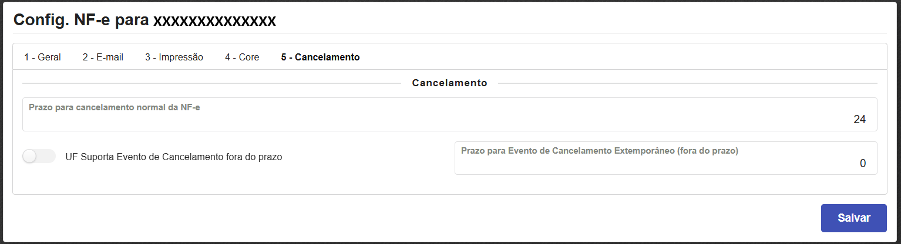Click the 5 - Cancelamento tab
Viewport: 901px width, 244px height.
320,57
